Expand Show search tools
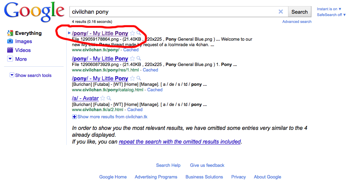The height and width of the screenshot is (188, 351). pyautogui.click(x=31, y=75)
